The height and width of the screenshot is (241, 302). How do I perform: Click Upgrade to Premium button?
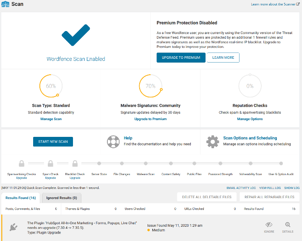tap(181, 58)
